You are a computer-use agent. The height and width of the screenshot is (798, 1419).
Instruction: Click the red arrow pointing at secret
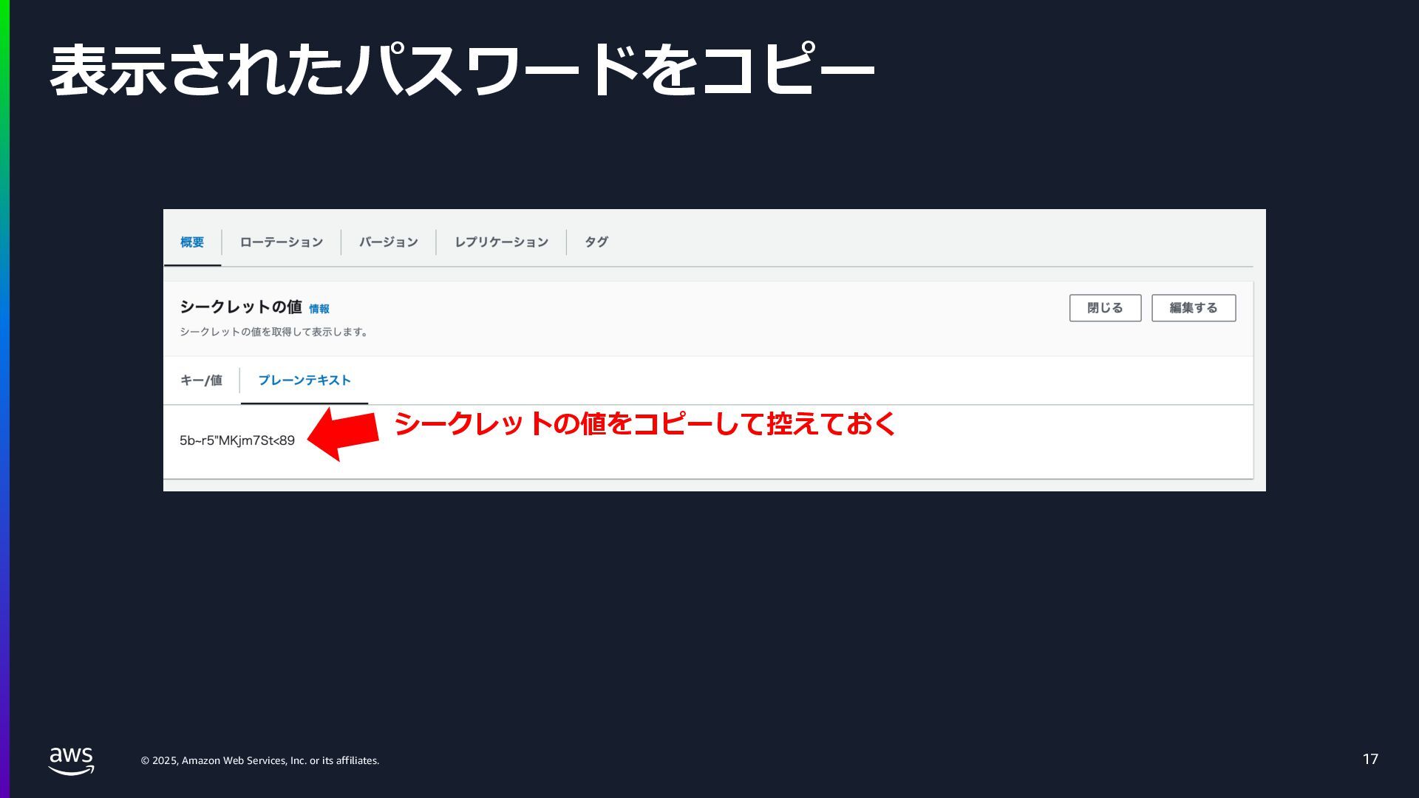(345, 434)
